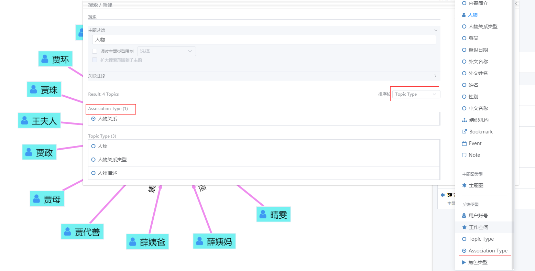Click the 晴雯 character node

[274, 215]
